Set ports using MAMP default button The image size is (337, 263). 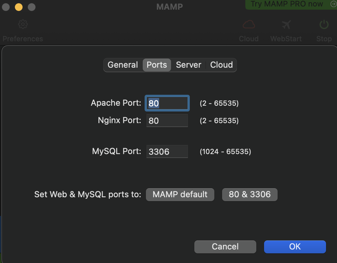point(180,194)
